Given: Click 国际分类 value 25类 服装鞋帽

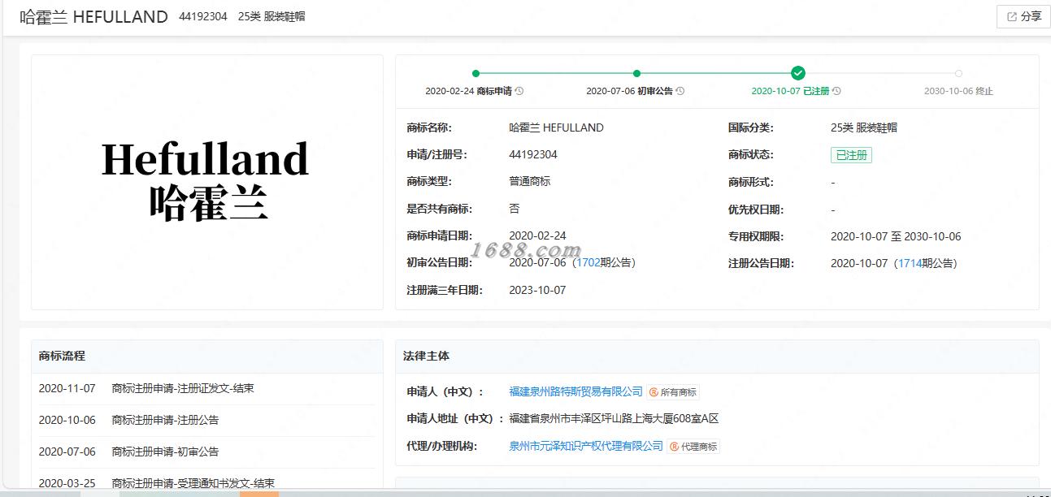Looking at the screenshot, I should click(864, 127).
